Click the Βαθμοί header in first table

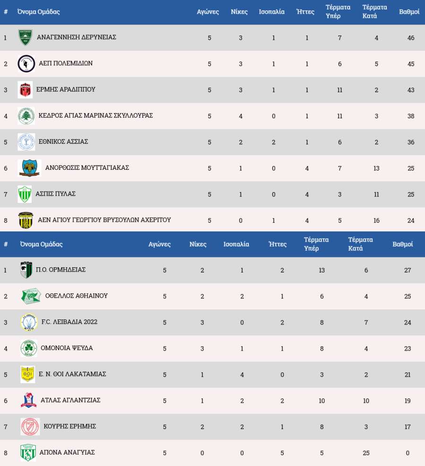pos(409,12)
